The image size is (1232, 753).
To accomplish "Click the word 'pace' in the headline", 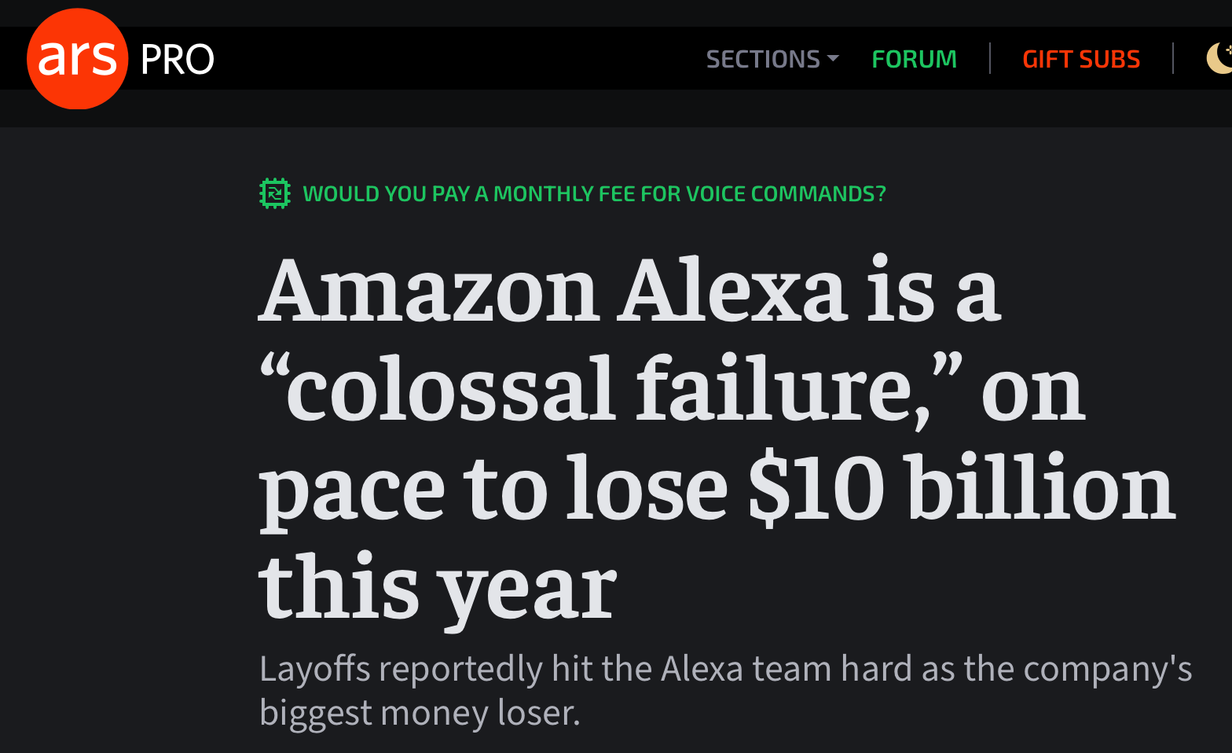I will click(x=351, y=491).
